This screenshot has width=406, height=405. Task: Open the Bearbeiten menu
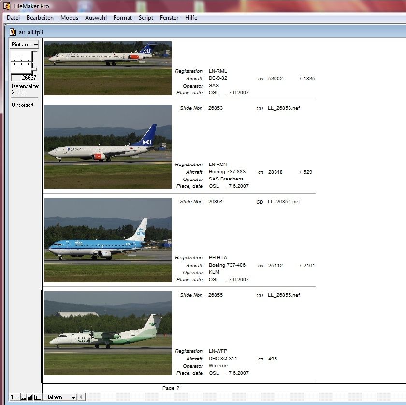(x=40, y=18)
